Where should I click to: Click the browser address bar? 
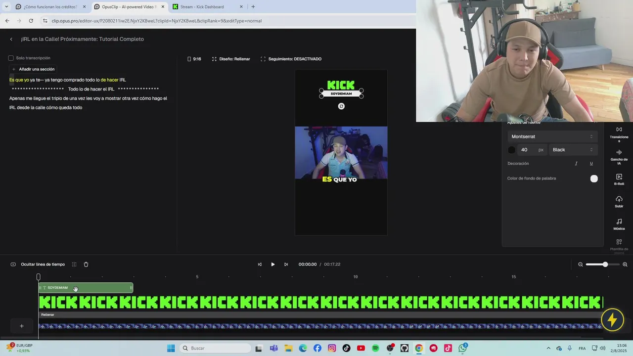(227, 21)
